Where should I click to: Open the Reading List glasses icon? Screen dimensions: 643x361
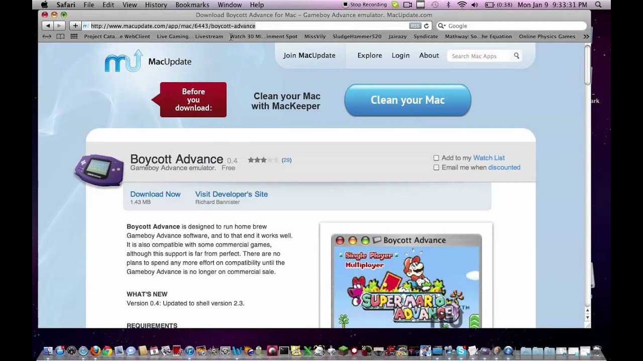47,37
